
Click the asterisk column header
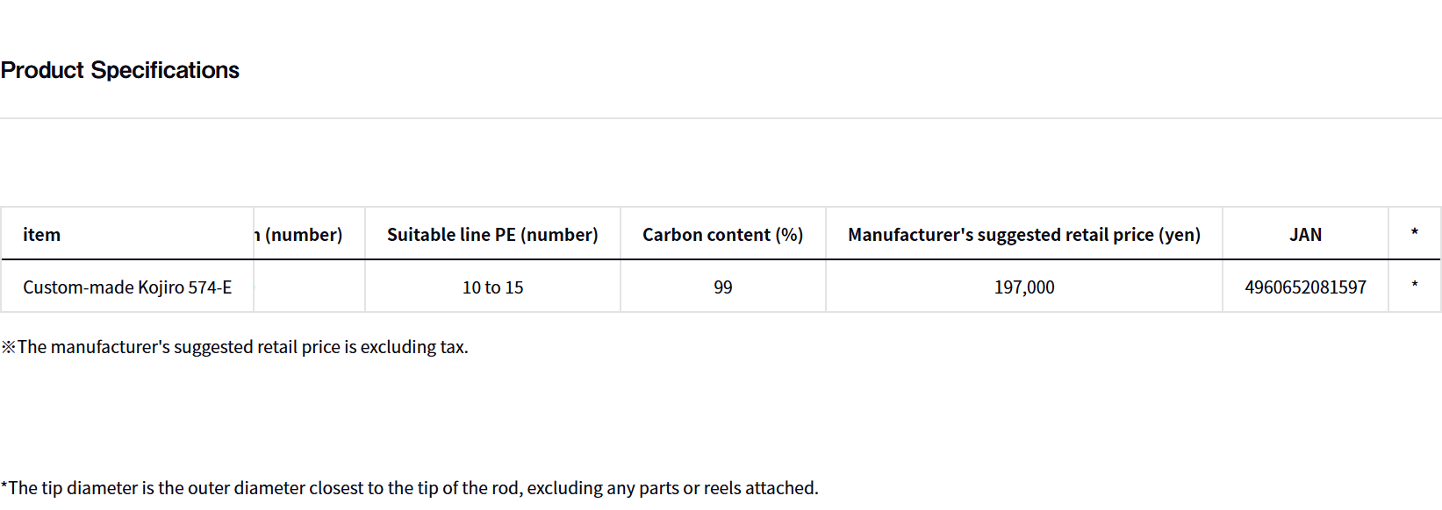[1414, 233]
